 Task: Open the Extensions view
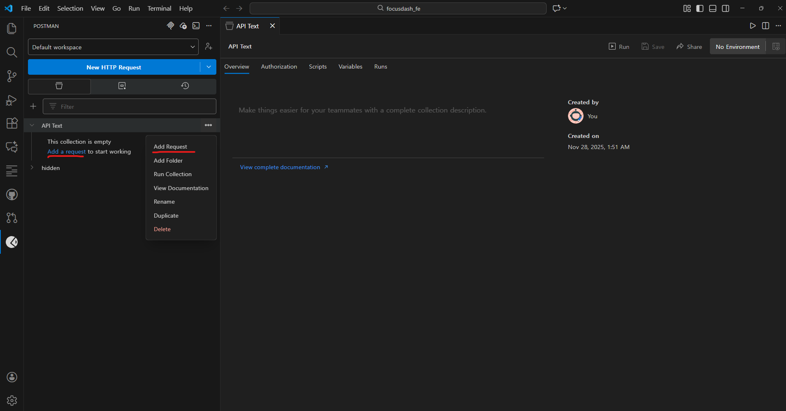tap(12, 123)
